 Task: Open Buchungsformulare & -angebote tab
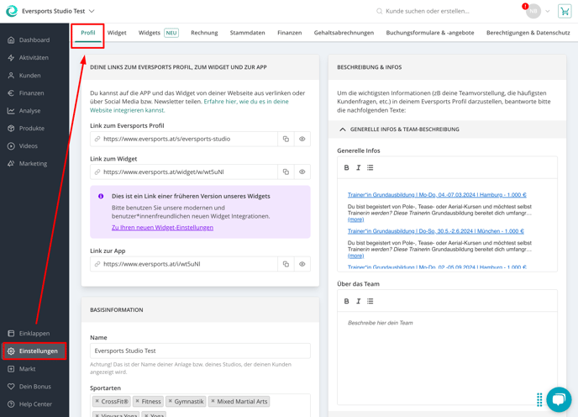(430, 33)
